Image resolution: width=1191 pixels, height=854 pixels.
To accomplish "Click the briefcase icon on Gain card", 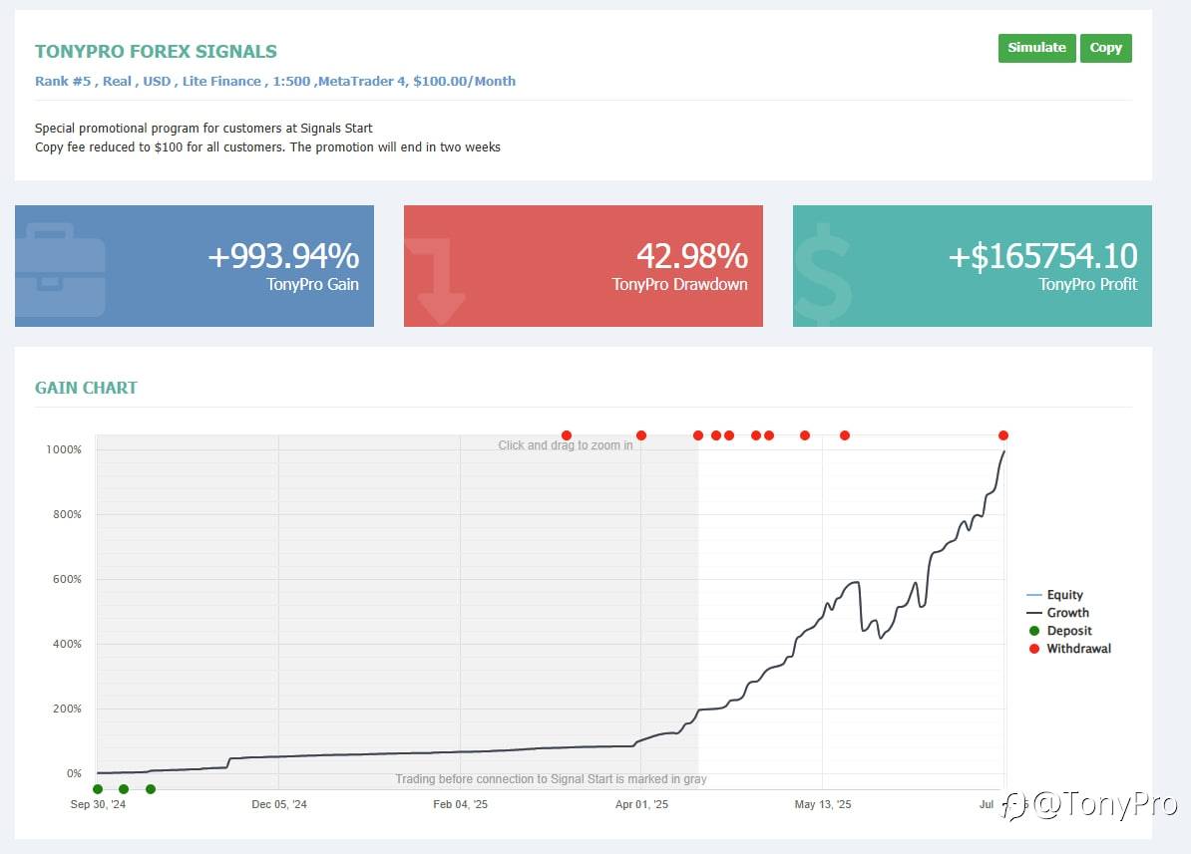I will click(x=60, y=269).
